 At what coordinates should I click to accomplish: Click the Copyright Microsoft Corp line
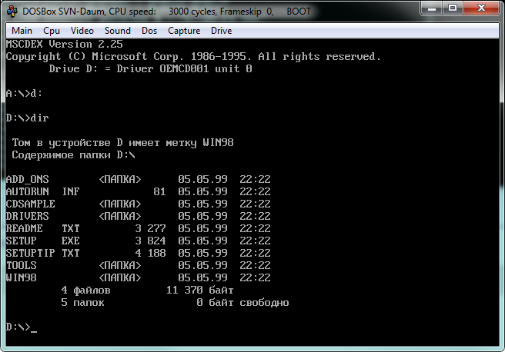(x=193, y=56)
